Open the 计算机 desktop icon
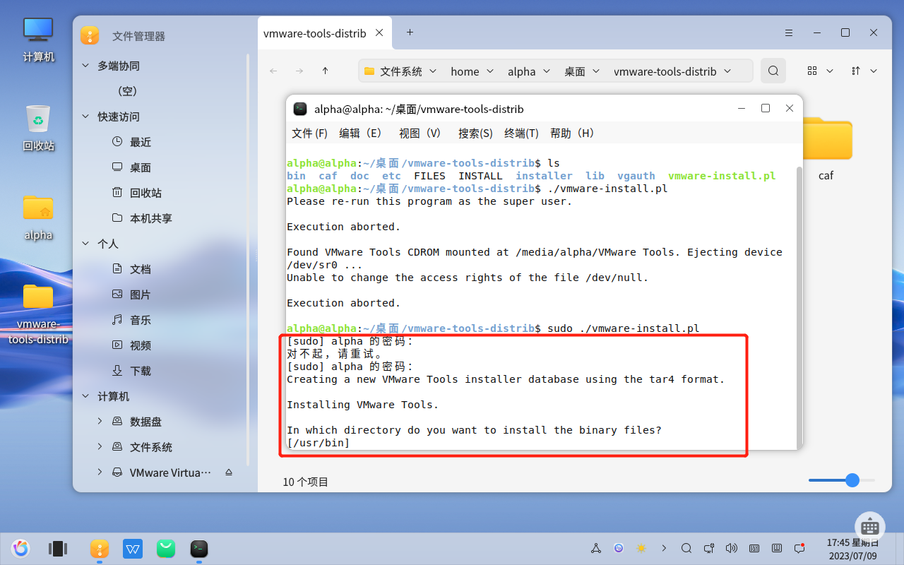The height and width of the screenshot is (565, 904). pyautogui.click(x=38, y=39)
